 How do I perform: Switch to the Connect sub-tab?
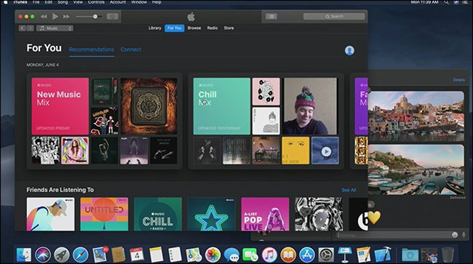click(x=130, y=49)
